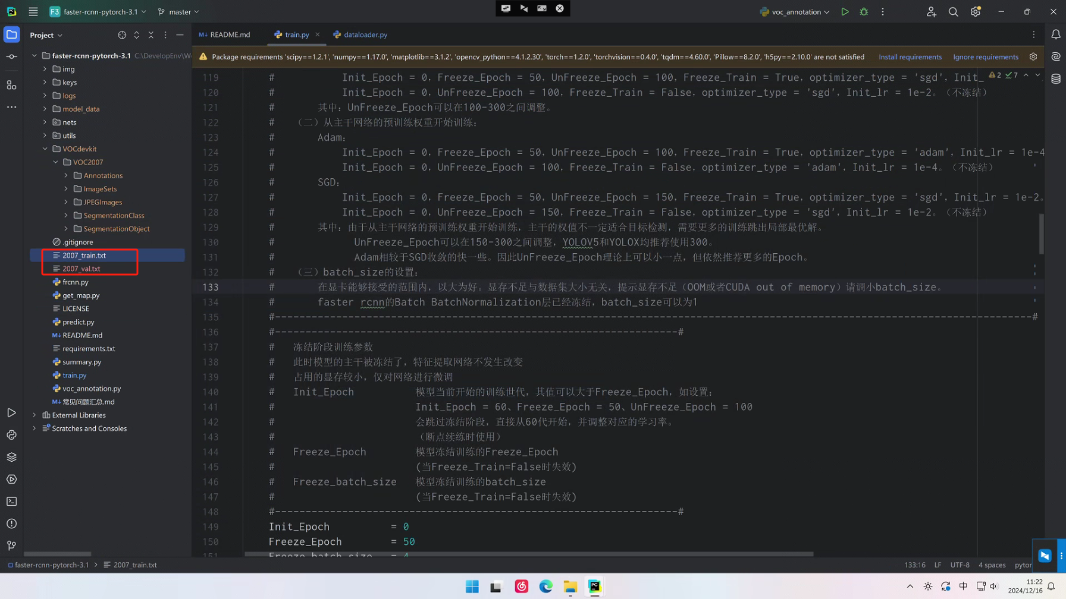The image size is (1066, 599).
Task: Open requirements banner settings gear
Action: pos(1033,57)
